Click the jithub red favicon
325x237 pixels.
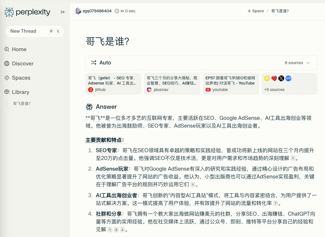point(91,90)
